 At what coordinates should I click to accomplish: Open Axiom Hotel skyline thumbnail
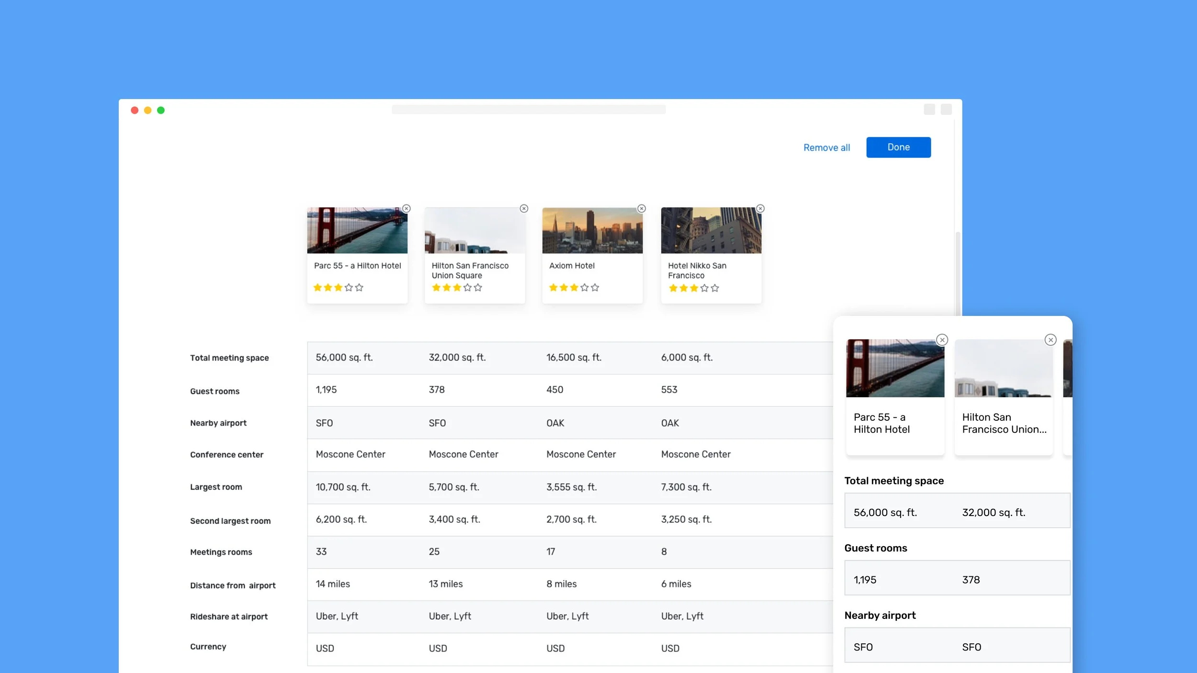click(592, 230)
